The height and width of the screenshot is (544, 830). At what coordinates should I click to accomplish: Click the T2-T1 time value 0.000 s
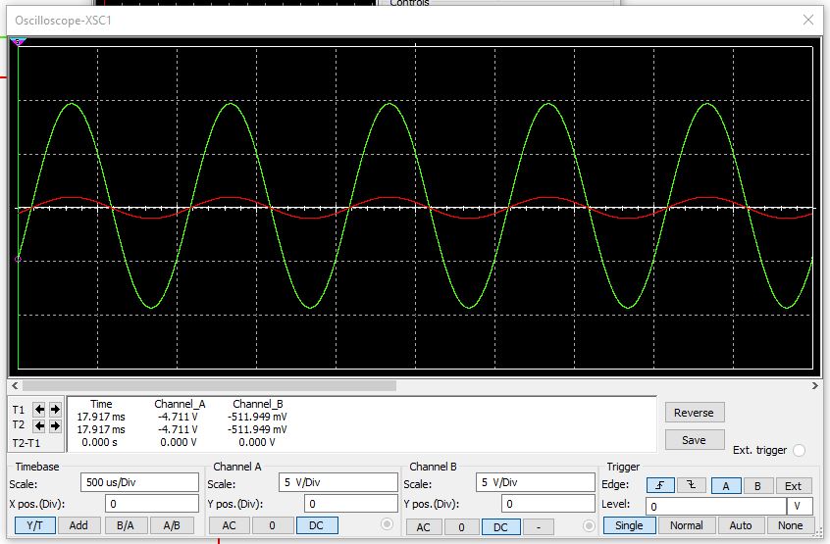pos(99,442)
